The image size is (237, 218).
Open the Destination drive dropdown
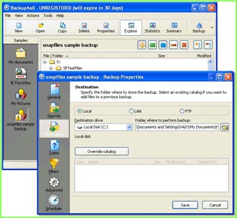coord(129,127)
